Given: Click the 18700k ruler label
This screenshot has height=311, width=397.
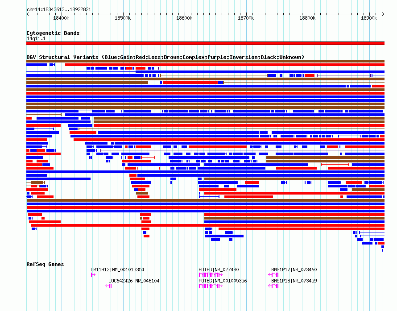Looking at the screenshot, I should (x=246, y=18).
